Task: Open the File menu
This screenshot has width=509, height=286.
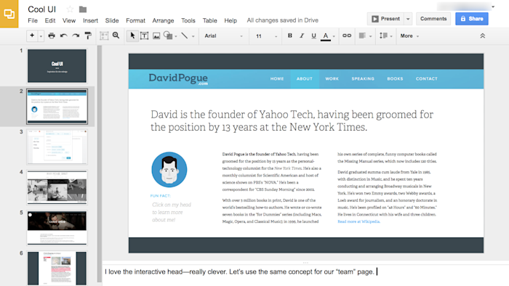Action: 33,20
